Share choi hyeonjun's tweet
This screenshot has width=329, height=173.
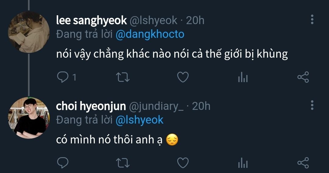tap(303, 163)
